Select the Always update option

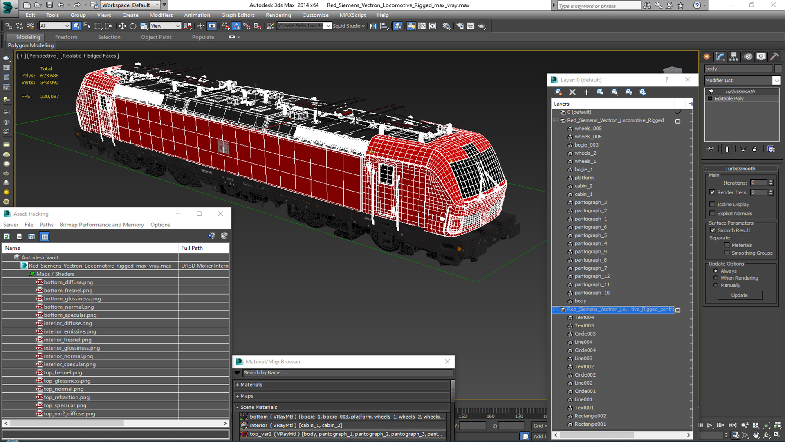(x=715, y=271)
